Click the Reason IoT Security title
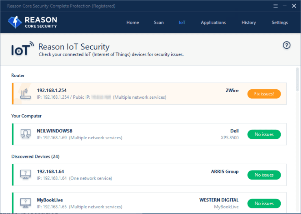 tap(74, 47)
